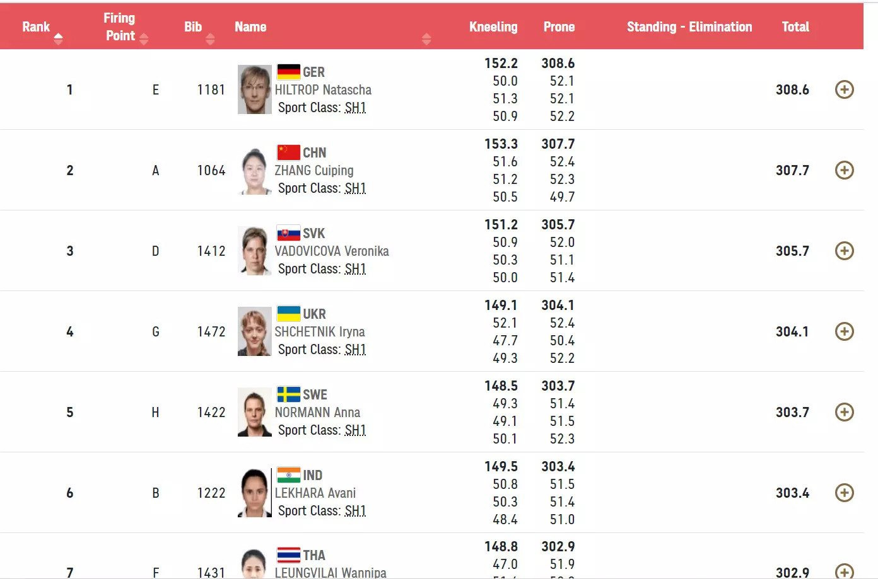This screenshot has height=579, width=878.
Task: Expand details for HILTROP Natascha row
Action: (x=844, y=89)
